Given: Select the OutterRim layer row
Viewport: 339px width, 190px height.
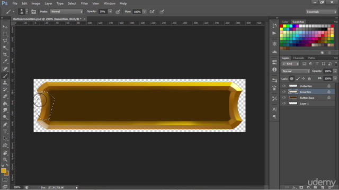Looking at the screenshot, I should (307, 86).
